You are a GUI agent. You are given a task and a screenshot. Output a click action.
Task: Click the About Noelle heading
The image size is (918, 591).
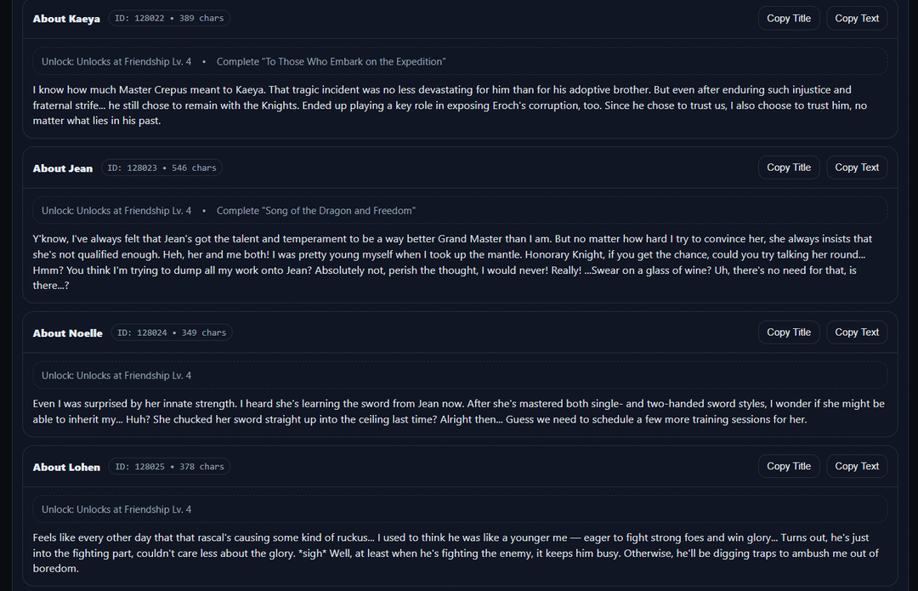[x=68, y=333]
